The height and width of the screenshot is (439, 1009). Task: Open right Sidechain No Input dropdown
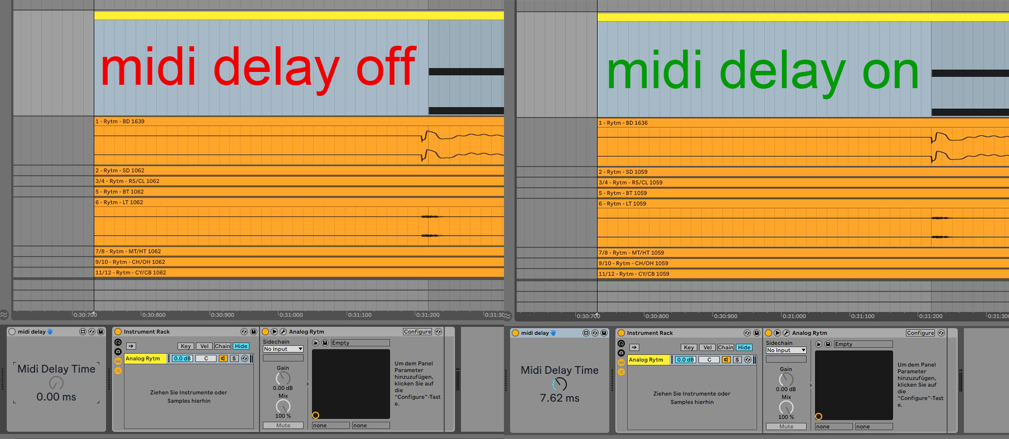786,350
